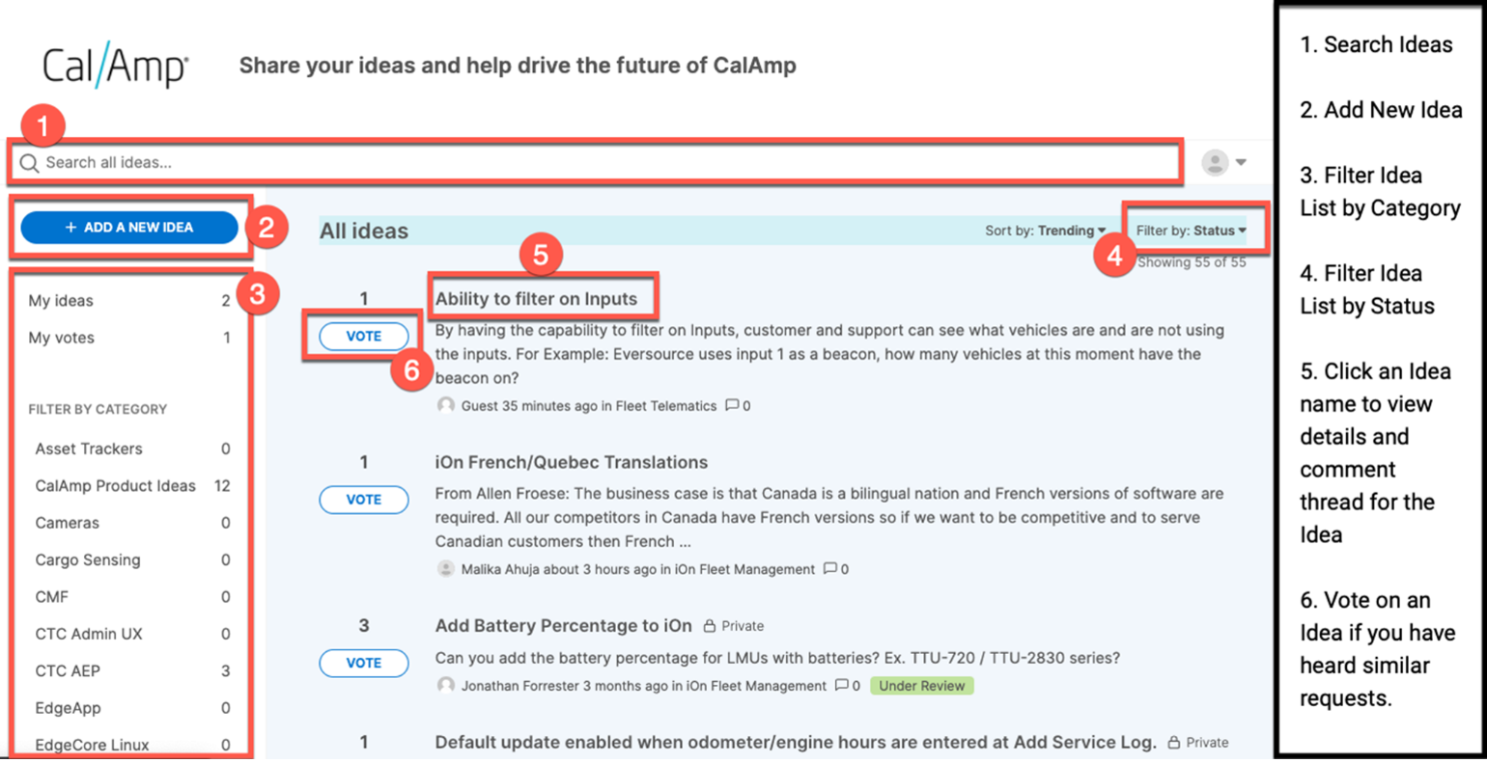Image resolution: width=1487 pixels, height=763 pixels.
Task: Vote for iOn French/Quebec Translations
Action: 364,500
